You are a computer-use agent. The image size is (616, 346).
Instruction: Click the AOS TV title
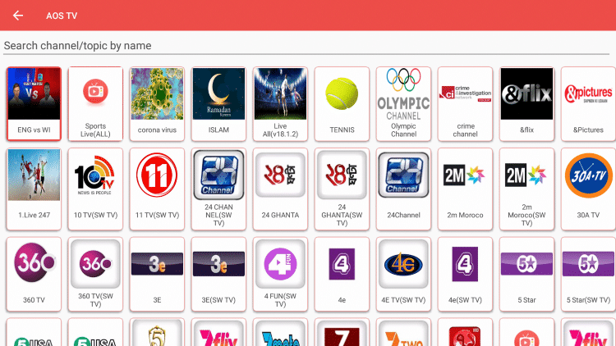pyautogui.click(x=62, y=16)
